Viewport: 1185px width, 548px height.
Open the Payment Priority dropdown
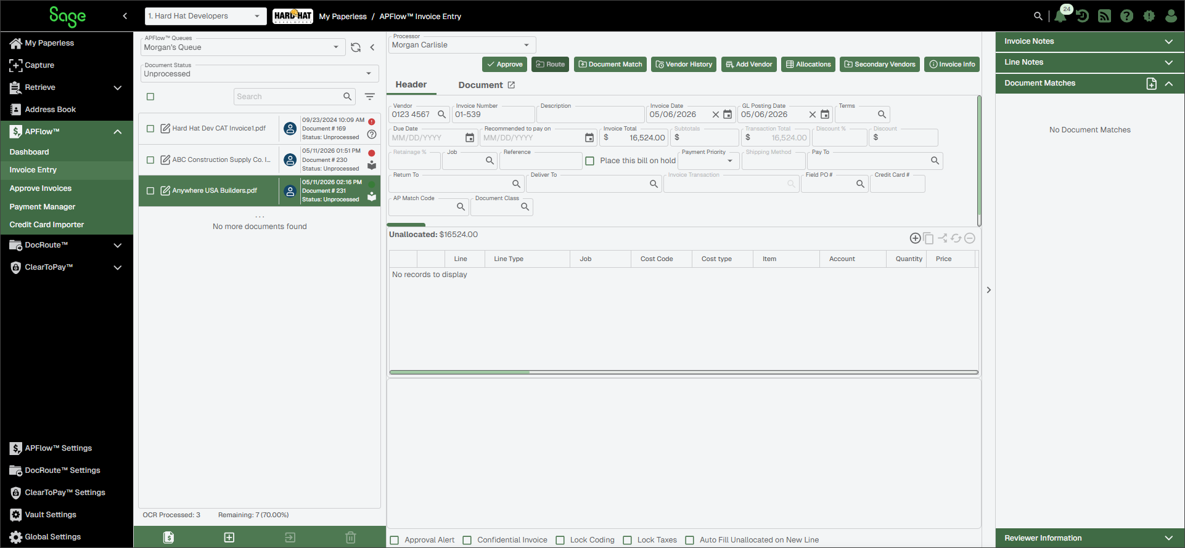pos(708,161)
